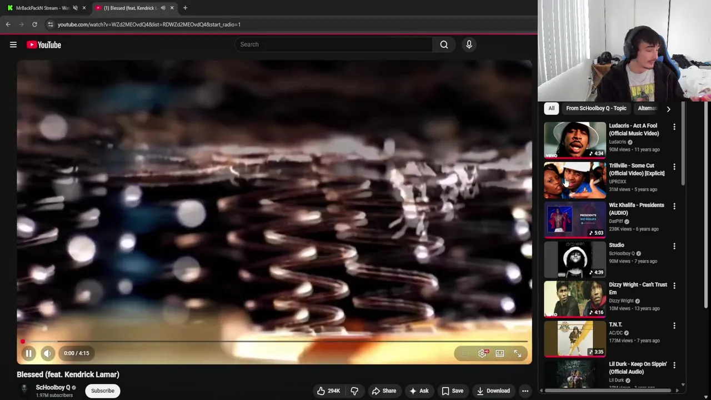
Task: Dislike this video
Action: [354, 391]
